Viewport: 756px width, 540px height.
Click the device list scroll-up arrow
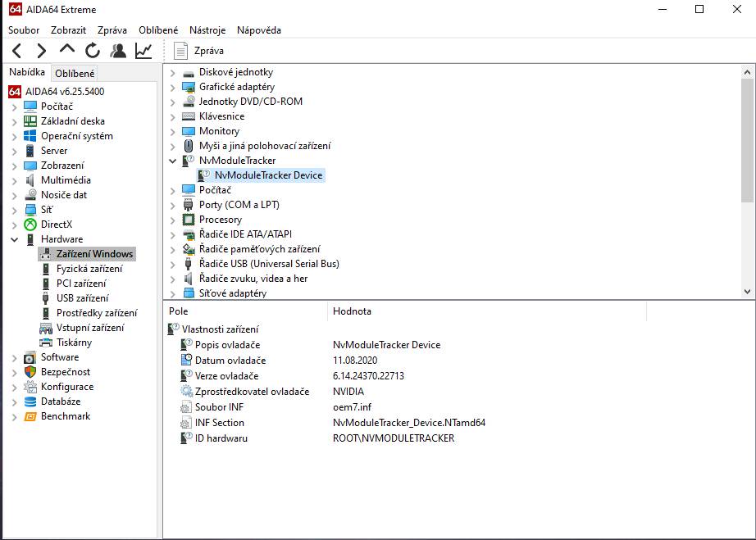pos(747,72)
